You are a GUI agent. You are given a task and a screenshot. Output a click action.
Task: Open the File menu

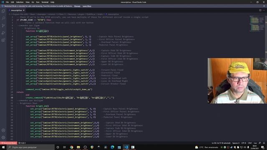pyautogui.click(x=7, y=2)
